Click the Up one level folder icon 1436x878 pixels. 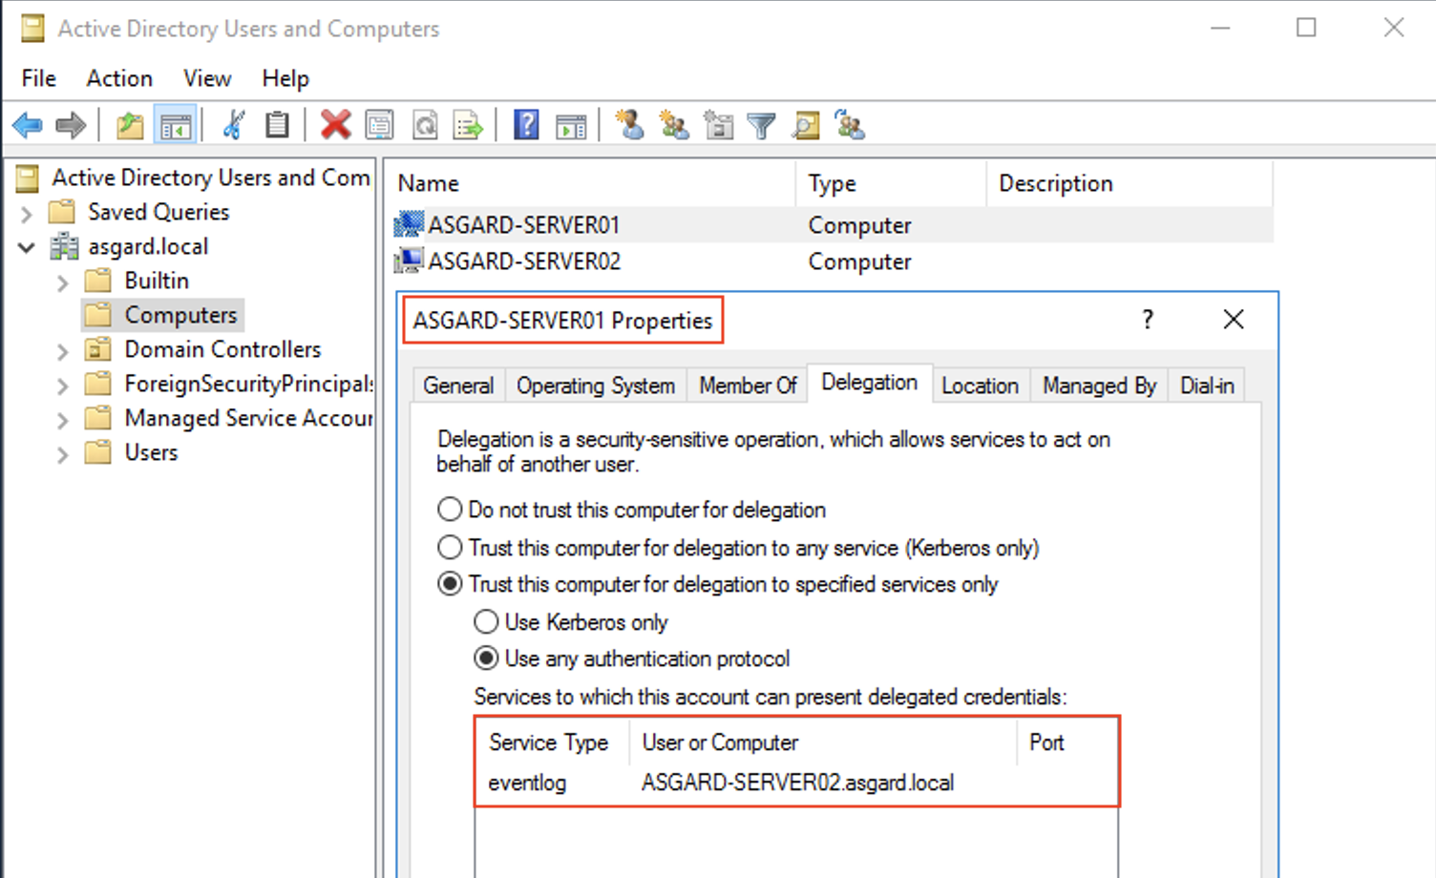point(130,125)
